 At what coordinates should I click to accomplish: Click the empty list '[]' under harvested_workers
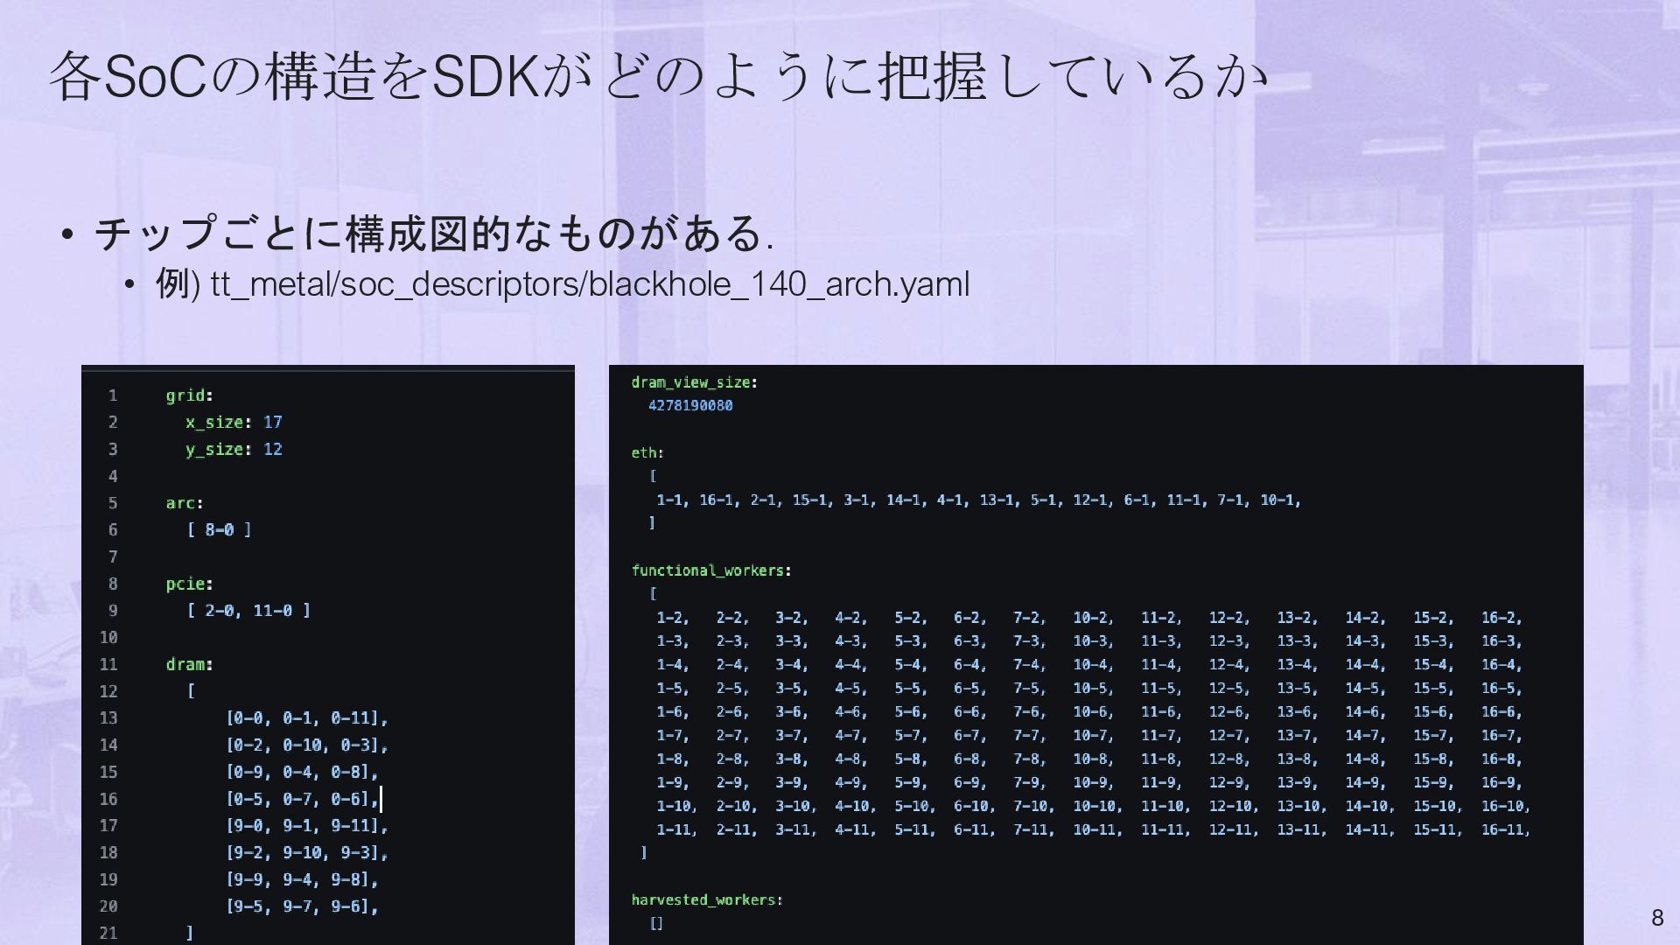click(656, 924)
